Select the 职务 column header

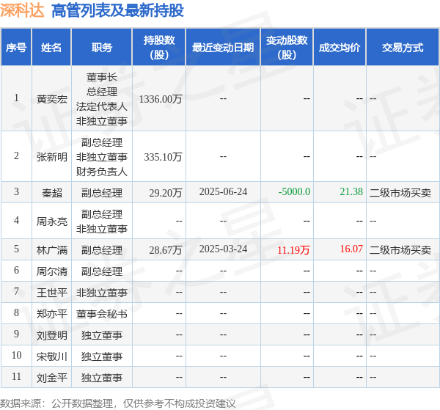(102, 48)
